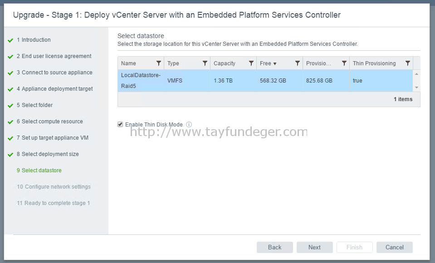The image size is (435, 263).
Task: Sort by Capacity column header
Action: tap(225, 63)
